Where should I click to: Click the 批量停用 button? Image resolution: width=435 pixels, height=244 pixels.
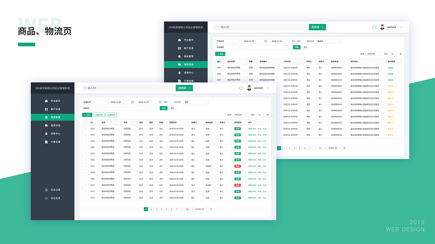[x=111, y=115]
